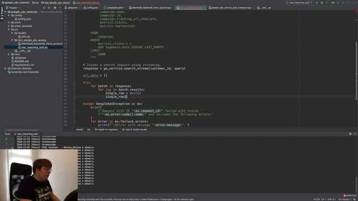Select .gitignore in project tree
The height and width of the screenshot is (201, 358).
(x=18, y=58)
